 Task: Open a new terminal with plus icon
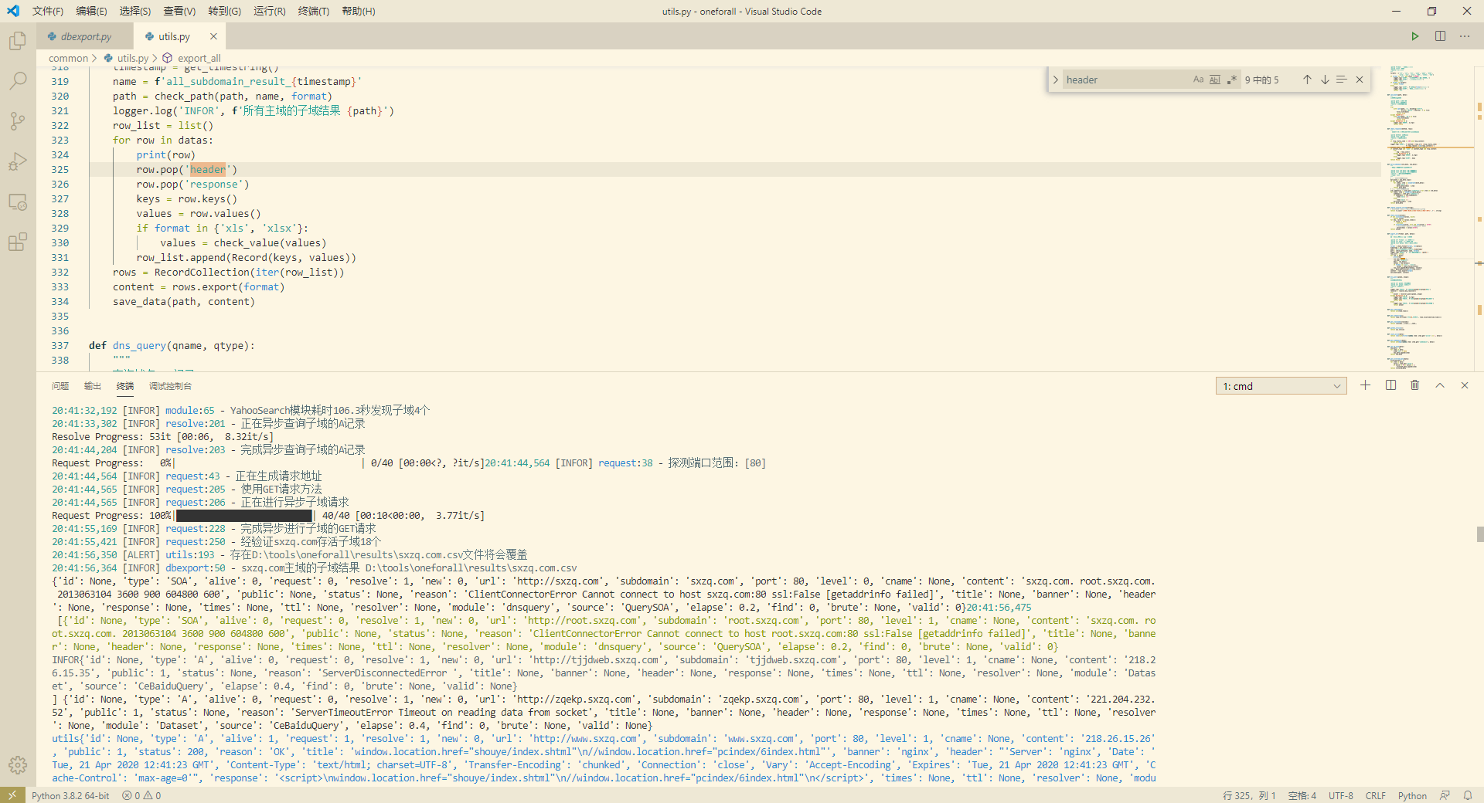click(x=1365, y=385)
